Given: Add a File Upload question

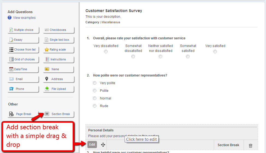Looking at the screenshot, I should click(x=58, y=89).
